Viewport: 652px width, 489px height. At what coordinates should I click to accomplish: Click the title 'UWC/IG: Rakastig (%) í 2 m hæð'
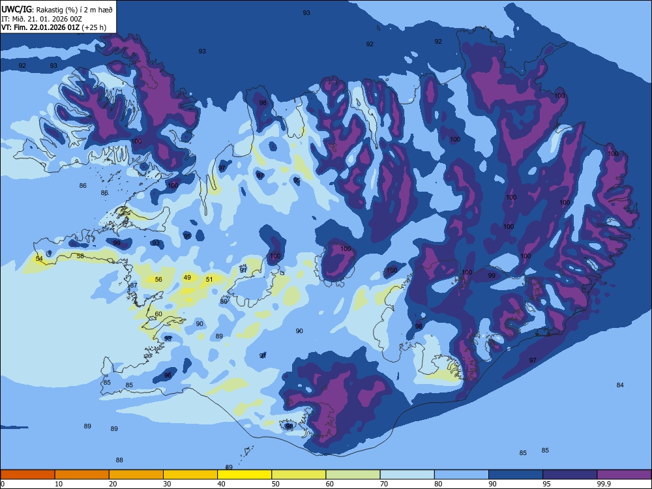57,10
